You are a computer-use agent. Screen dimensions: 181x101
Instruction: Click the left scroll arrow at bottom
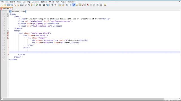pyautogui.click(x=2, y=99)
